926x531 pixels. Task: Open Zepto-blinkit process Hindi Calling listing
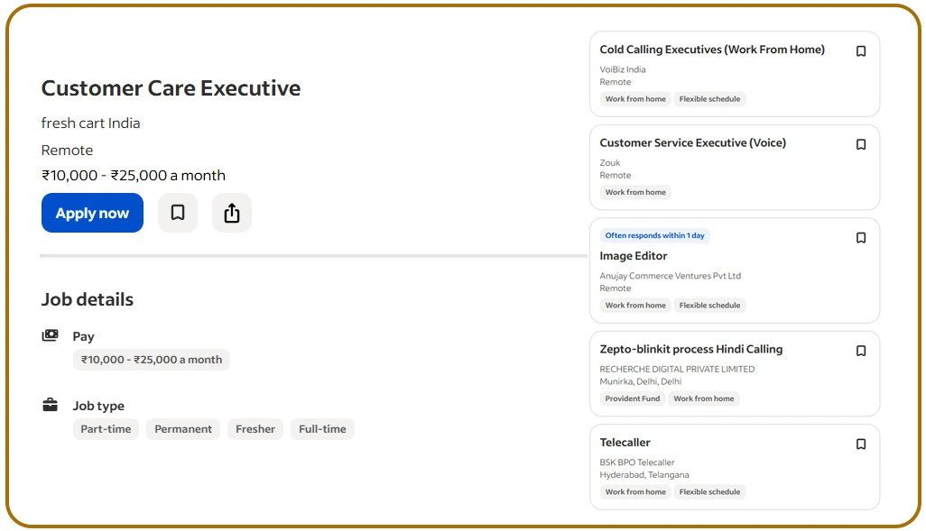(690, 349)
